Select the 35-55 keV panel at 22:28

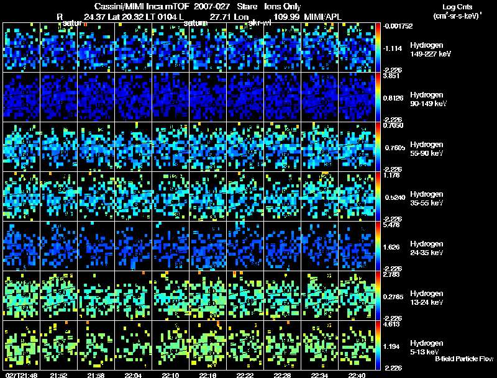(283, 196)
